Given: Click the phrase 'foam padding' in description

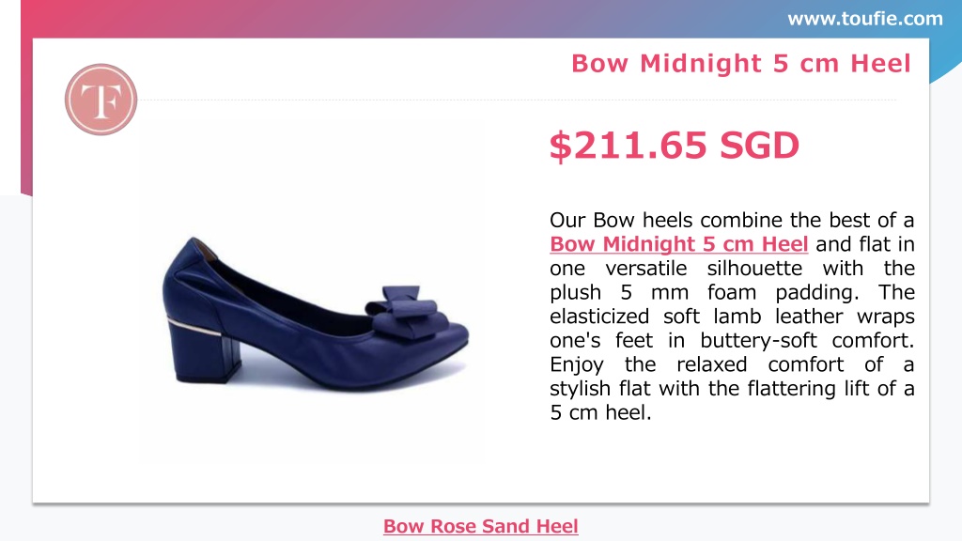Looking at the screenshot, I should tap(783, 293).
